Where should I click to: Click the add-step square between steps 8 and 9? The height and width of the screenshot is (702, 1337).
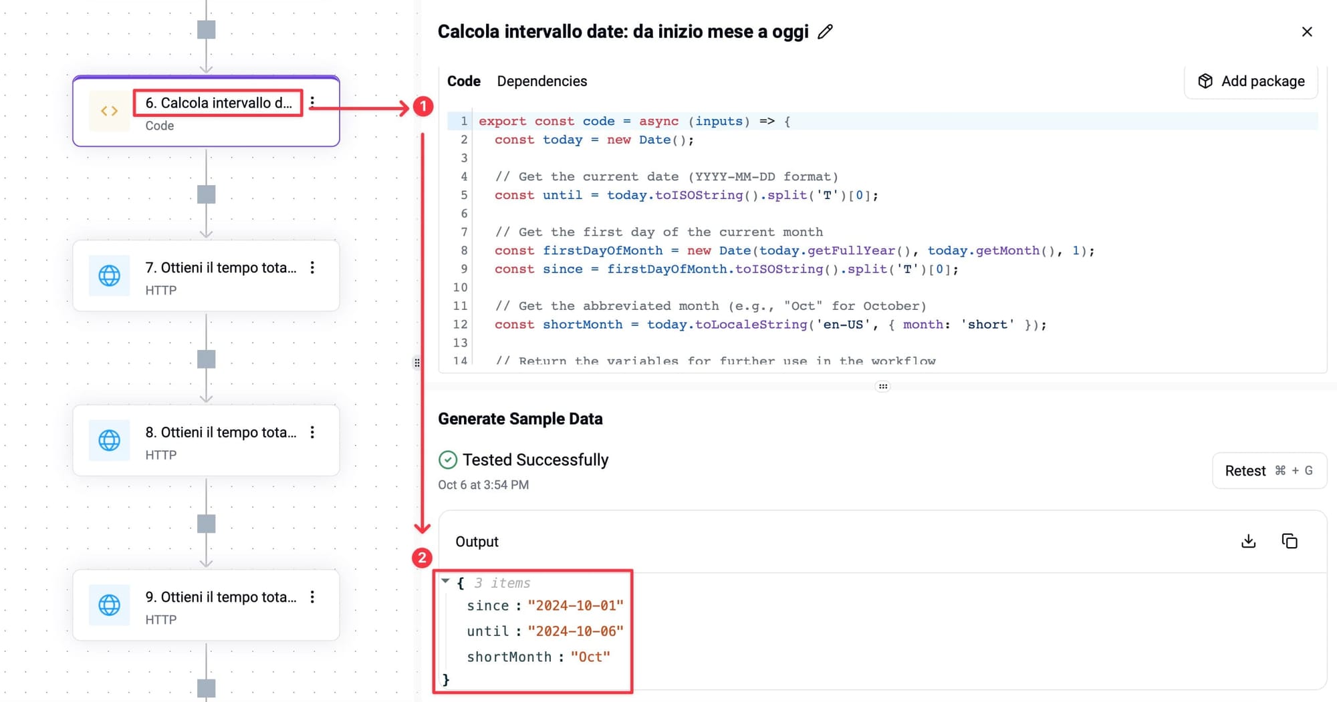(x=207, y=524)
